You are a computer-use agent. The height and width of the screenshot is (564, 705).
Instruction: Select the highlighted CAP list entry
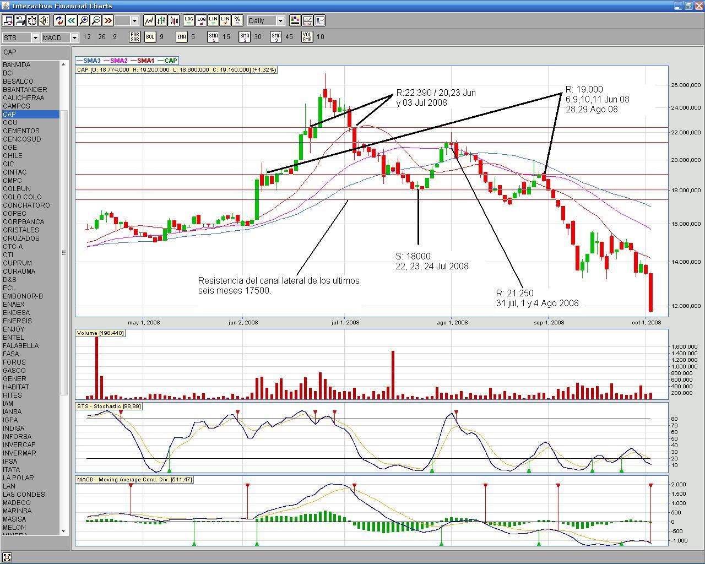30,115
